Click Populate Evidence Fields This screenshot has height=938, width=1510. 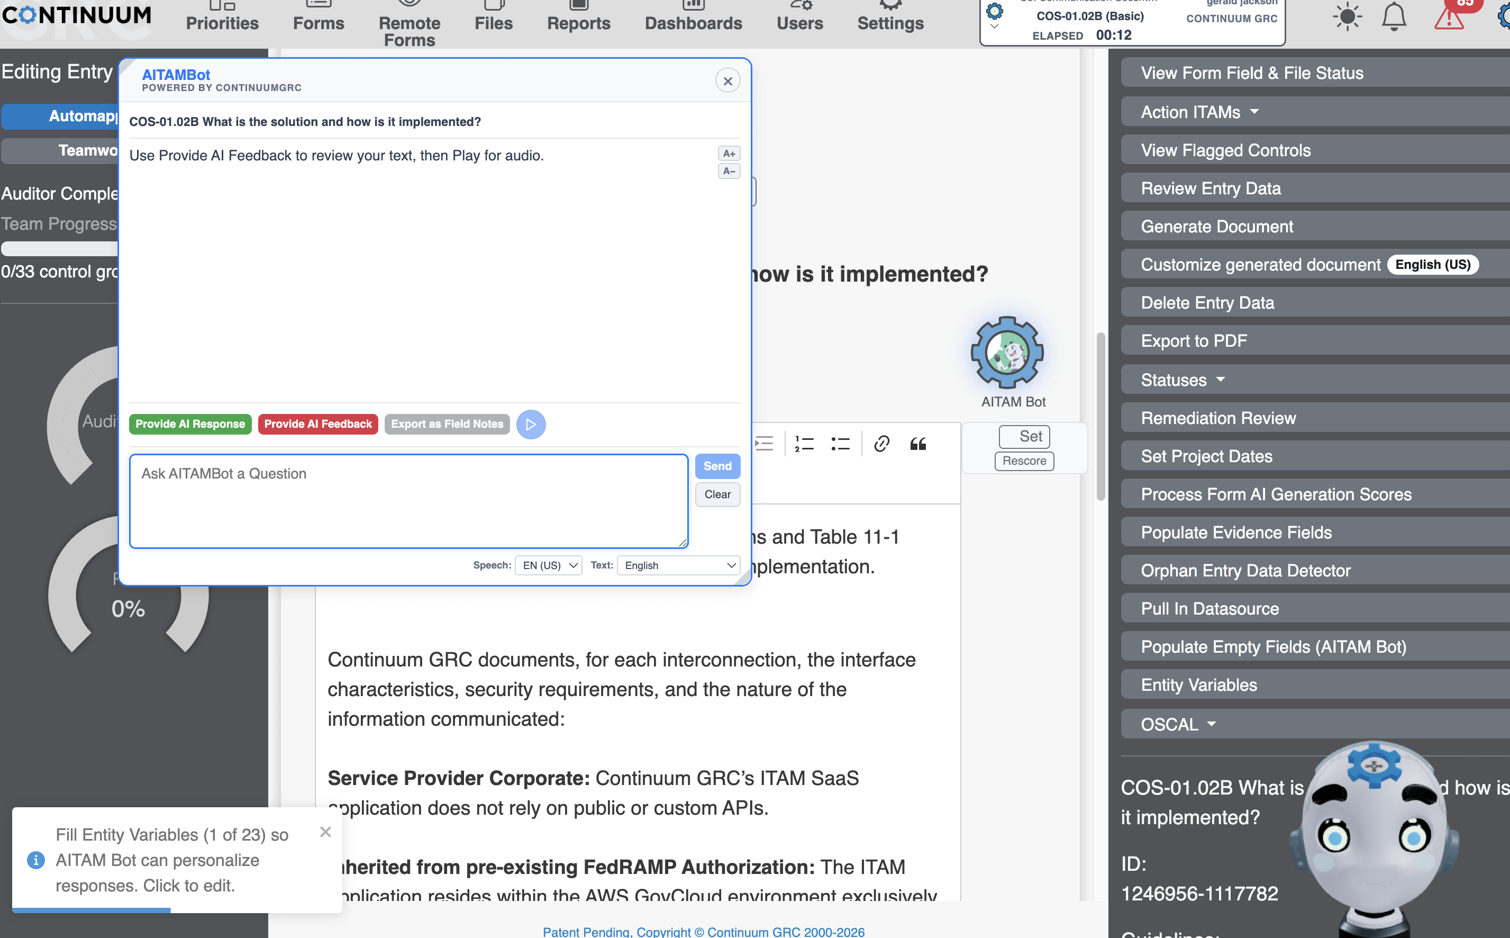pos(1314,533)
